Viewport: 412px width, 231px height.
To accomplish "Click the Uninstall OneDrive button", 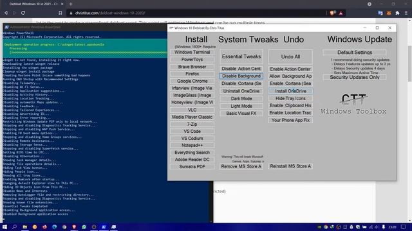I will [x=241, y=91].
